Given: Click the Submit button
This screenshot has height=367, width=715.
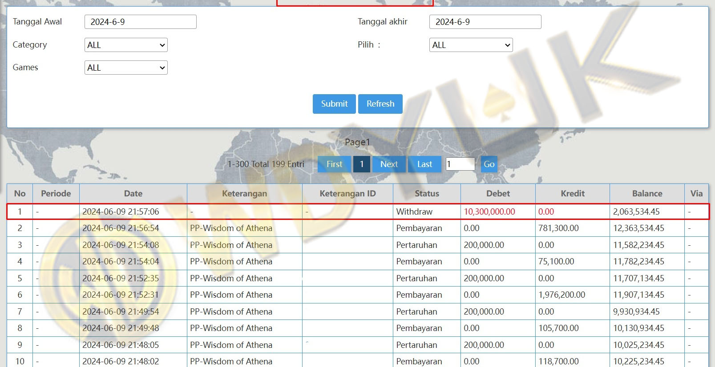Looking at the screenshot, I should (x=334, y=104).
